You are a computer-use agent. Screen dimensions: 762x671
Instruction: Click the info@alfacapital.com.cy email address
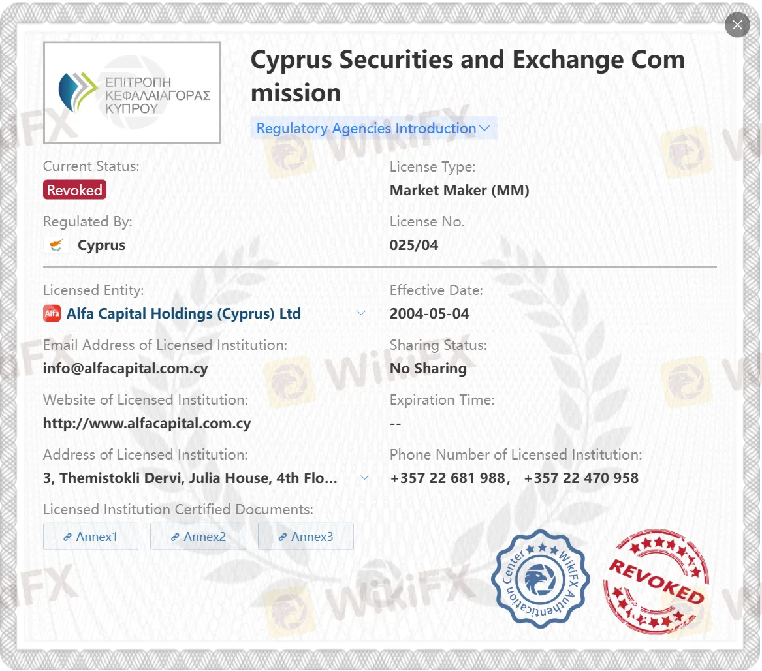click(x=125, y=369)
